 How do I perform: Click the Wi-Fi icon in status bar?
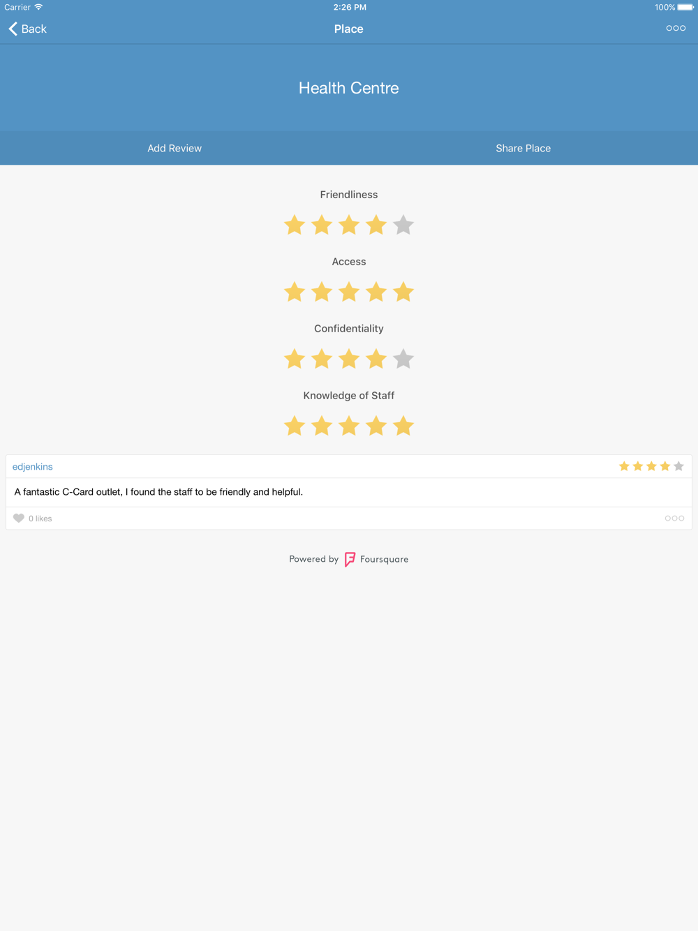tap(38, 7)
